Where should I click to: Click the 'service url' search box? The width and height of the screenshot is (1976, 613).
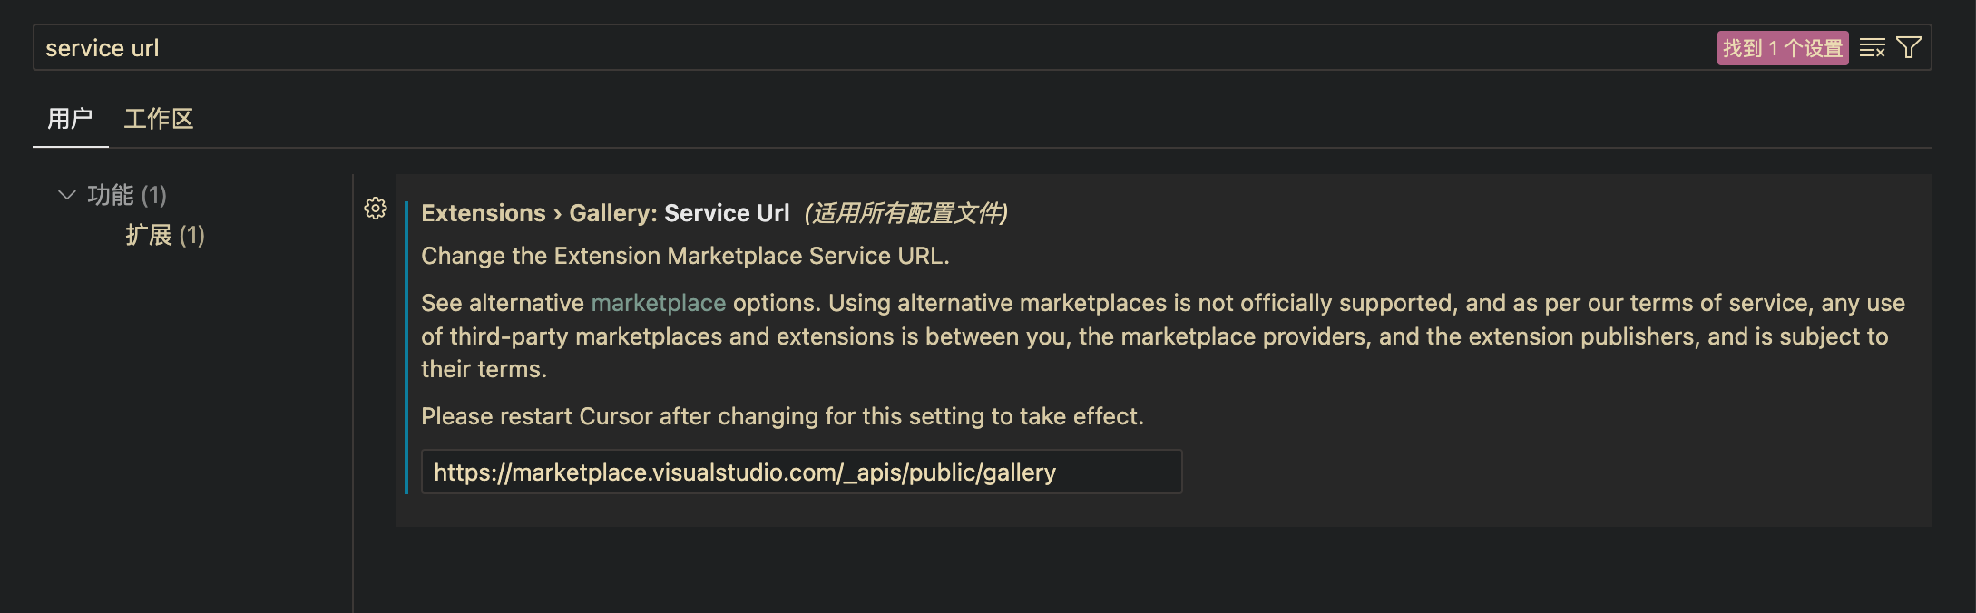click(x=817, y=48)
